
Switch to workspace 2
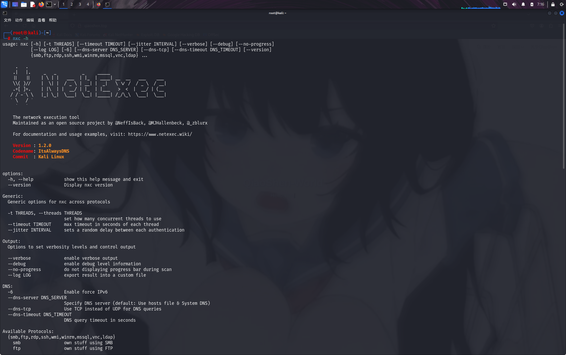tap(71, 4)
